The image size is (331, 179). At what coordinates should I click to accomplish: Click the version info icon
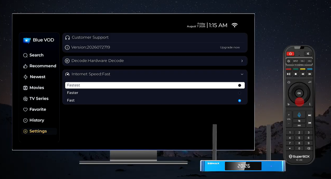click(67, 47)
